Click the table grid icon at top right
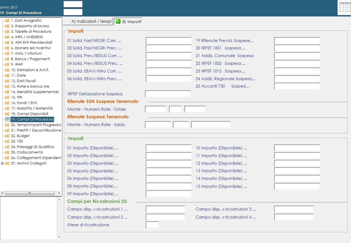351x243 pixels. pos(345,7)
